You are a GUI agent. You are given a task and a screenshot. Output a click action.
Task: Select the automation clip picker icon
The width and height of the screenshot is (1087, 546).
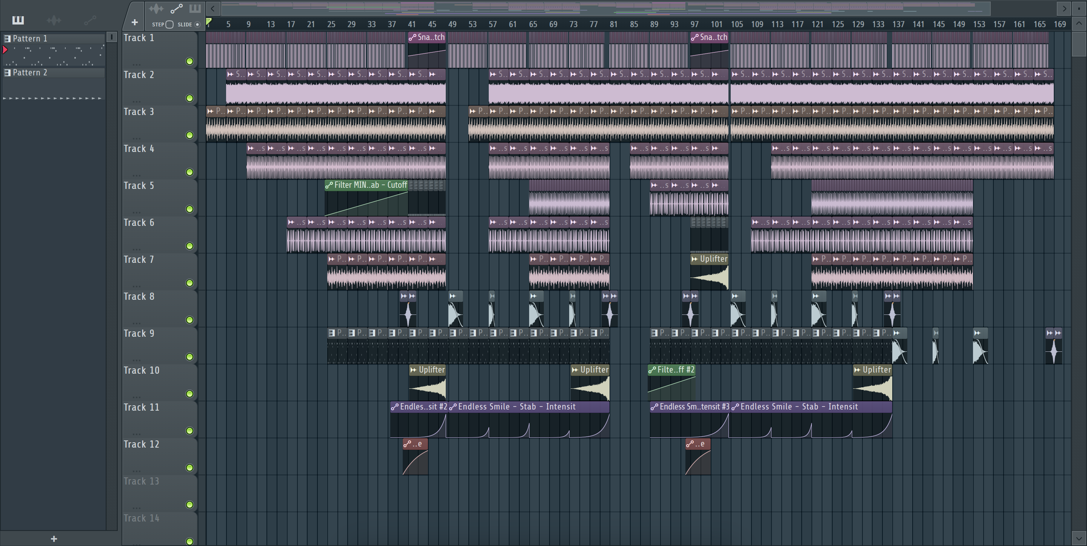coord(90,20)
